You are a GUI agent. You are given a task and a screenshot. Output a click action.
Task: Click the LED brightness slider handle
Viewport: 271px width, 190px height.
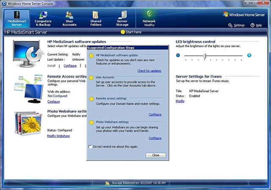pos(205,56)
